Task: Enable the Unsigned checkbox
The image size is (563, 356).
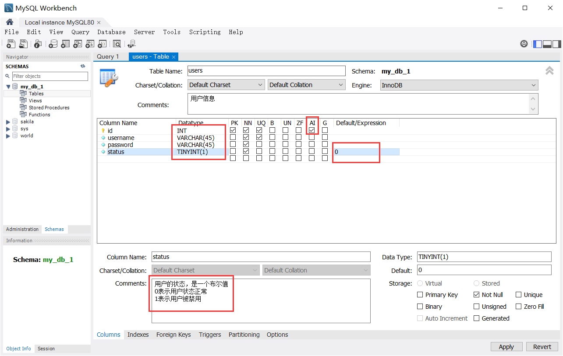Action: (x=477, y=307)
